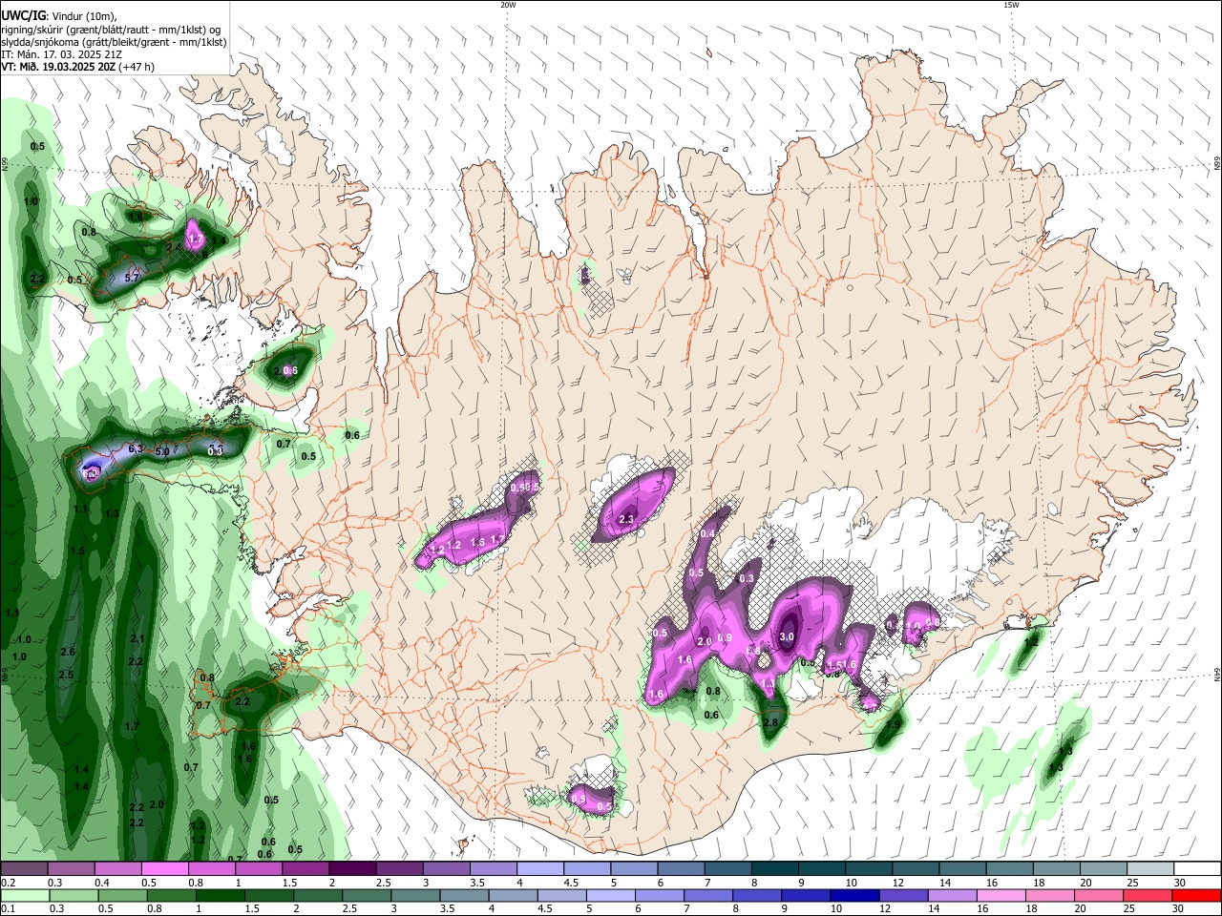The width and height of the screenshot is (1222, 916).
Task: Click the 30 label on the upper snow scale
Action: (x=1179, y=883)
